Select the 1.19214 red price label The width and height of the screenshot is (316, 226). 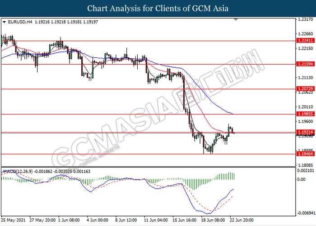(305, 132)
